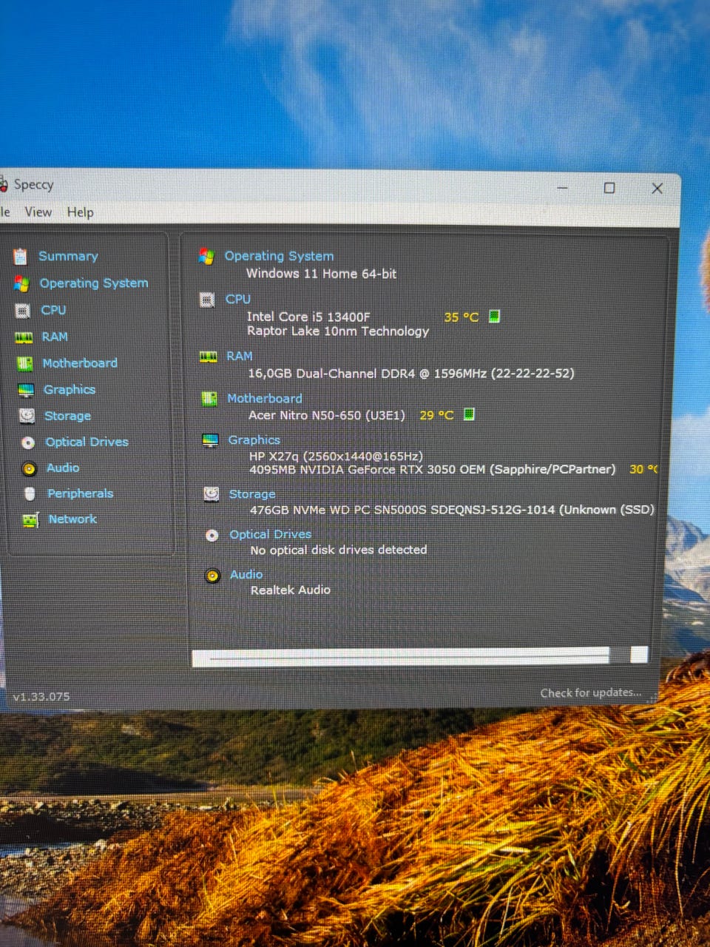Open the View menu
The height and width of the screenshot is (947, 710).
pos(38,212)
